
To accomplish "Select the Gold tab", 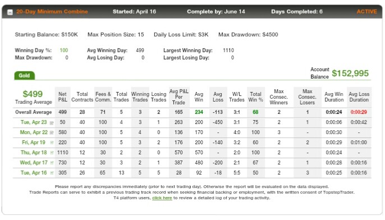I will tap(24, 76).
